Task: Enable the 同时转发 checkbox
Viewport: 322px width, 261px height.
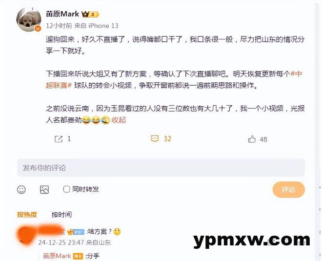Action: (66, 189)
